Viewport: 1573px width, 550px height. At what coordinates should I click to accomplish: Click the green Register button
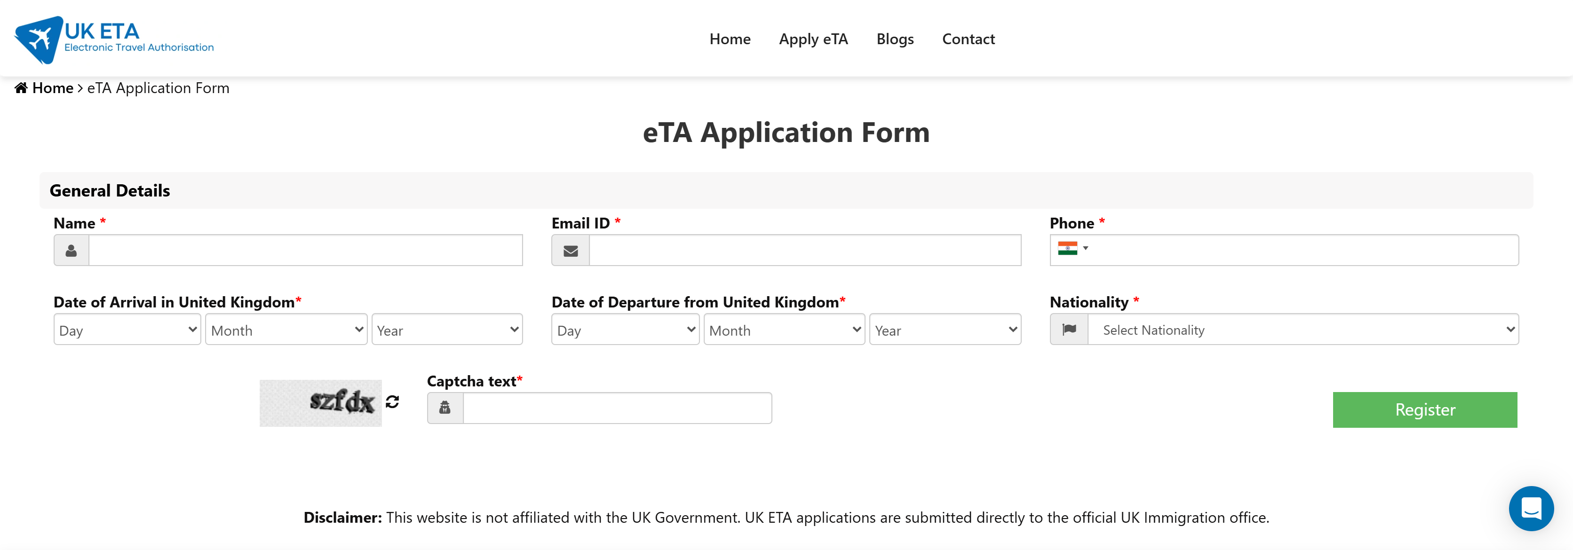[x=1425, y=409]
